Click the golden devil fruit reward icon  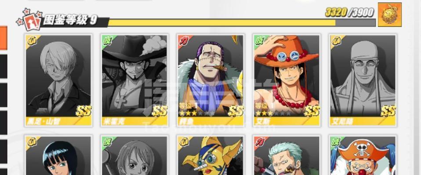pyautogui.click(x=389, y=15)
